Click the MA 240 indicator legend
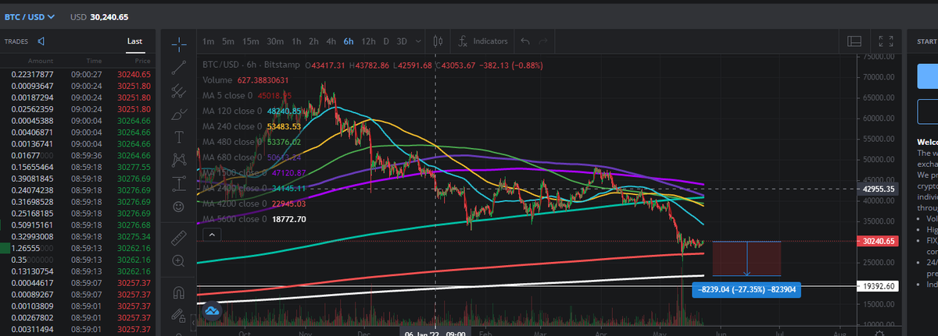The image size is (938, 336). pyautogui.click(x=252, y=126)
